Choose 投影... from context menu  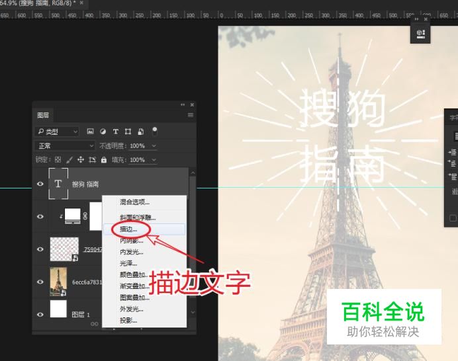[x=144, y=321]
